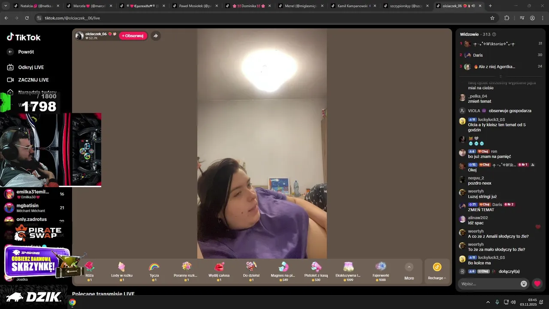Reload the page with the refresh icon
This screenshot has width=549, height=309.
[27, 18]
